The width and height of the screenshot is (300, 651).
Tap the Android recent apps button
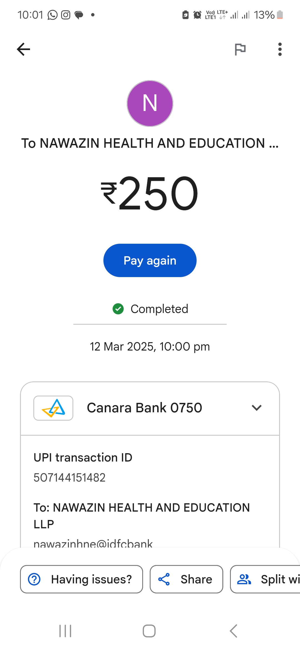(x=66, y=631)
